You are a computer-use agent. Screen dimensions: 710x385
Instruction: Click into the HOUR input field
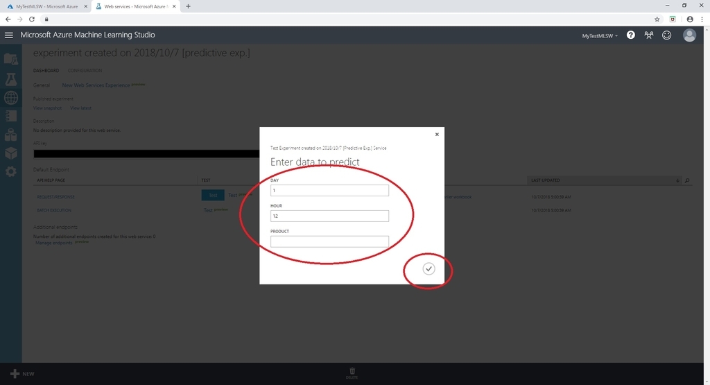(x=329, y=216)
